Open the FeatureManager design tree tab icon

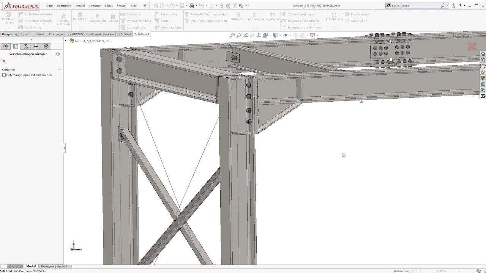[6, 46]
